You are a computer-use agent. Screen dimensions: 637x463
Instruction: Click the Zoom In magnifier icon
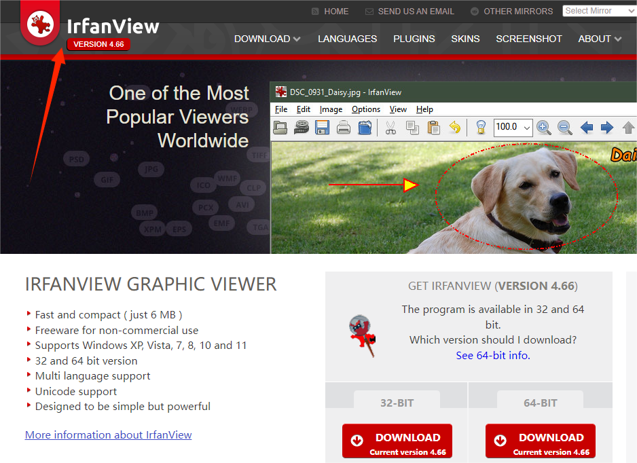tap(543, 128)
